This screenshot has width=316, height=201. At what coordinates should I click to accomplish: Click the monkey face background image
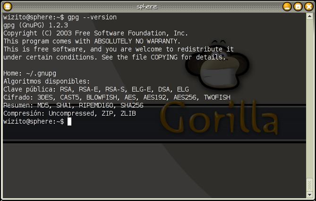click(x=217, y=65)
